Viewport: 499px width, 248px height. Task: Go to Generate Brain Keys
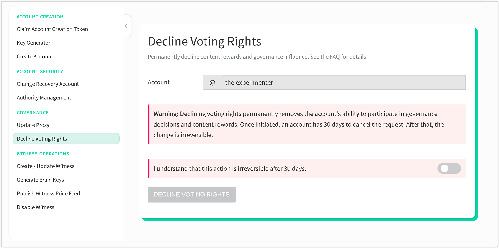tap(40, 180)
